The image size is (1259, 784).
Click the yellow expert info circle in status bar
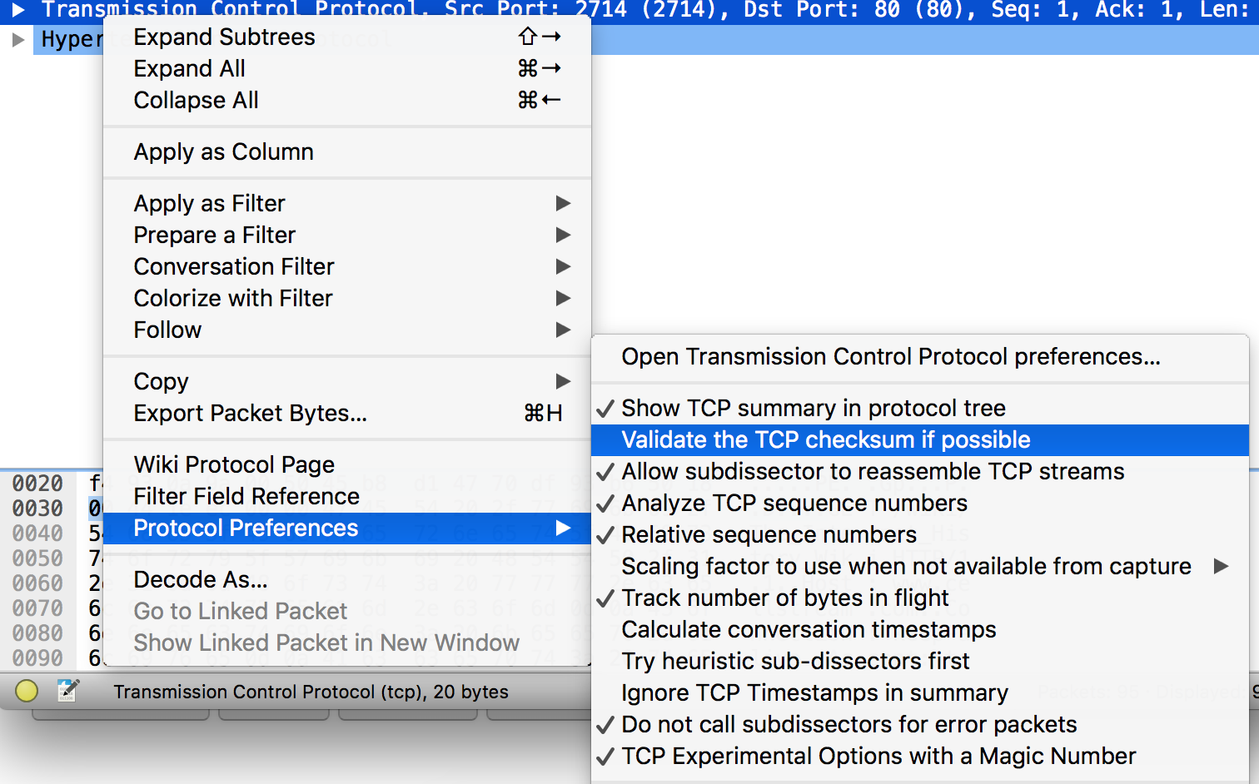coord(27,691)
